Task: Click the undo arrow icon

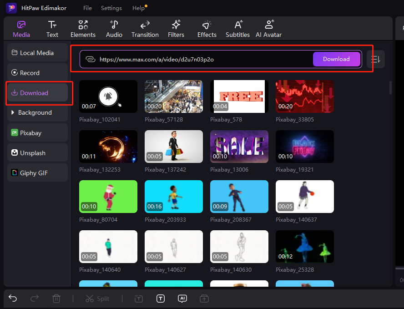Action: [13, 299]
